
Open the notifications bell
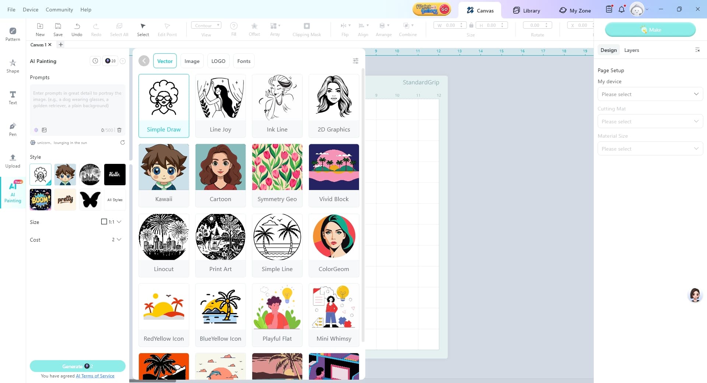pos(622,10)
